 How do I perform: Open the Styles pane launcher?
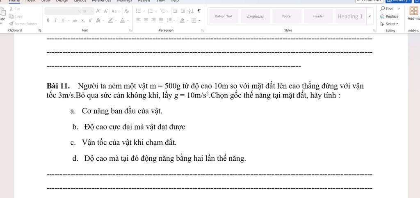[374, 30]
